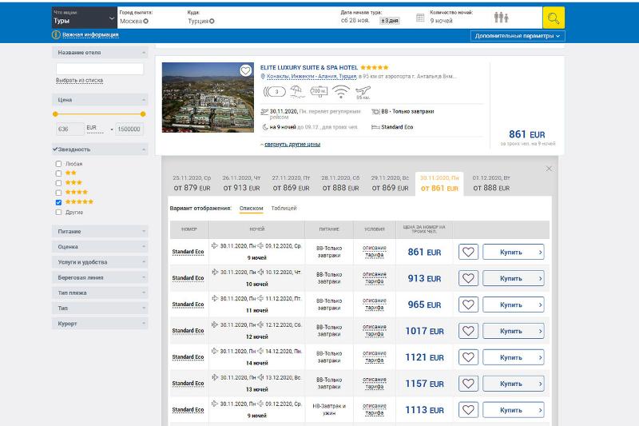Favorite the 861 EUR room offer
This screenshot has width=639, height=426.
click(468, 253)
